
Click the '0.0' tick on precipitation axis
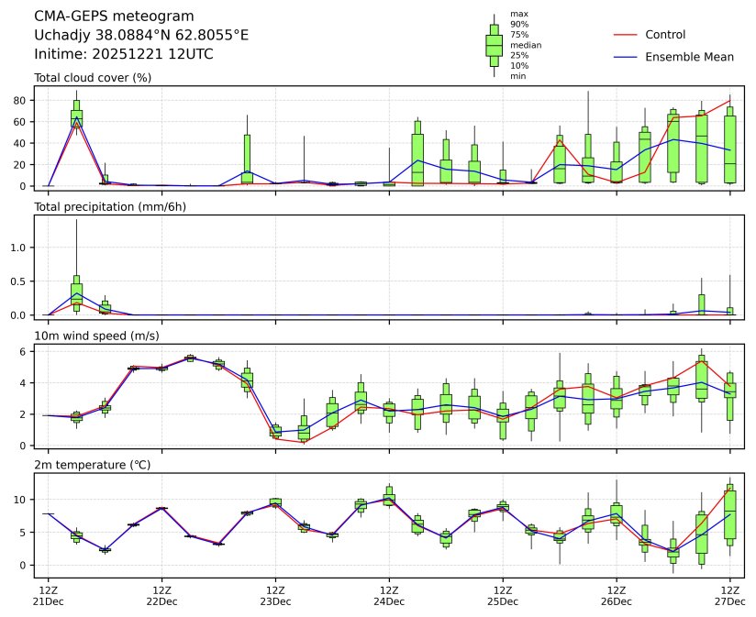point(17,315)
